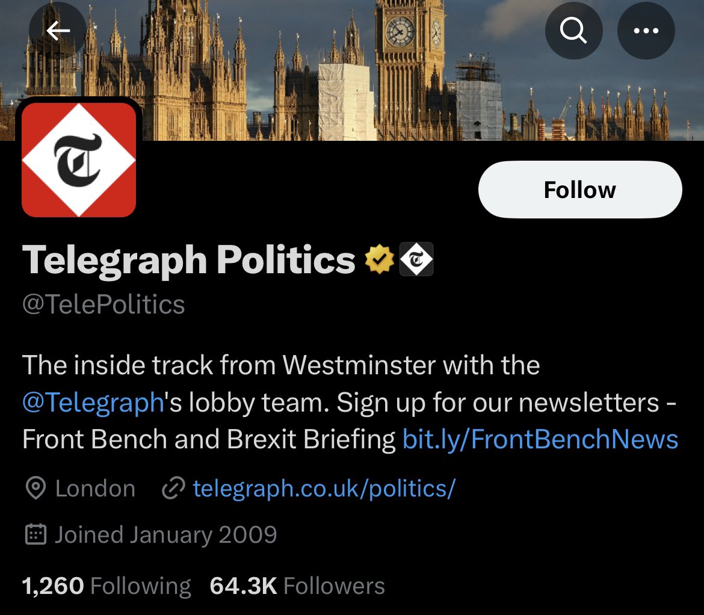The width and height of the screenshot is (704, 615).
Task: Follow the Telegraph Politics account
Action: tap(579, 190)
